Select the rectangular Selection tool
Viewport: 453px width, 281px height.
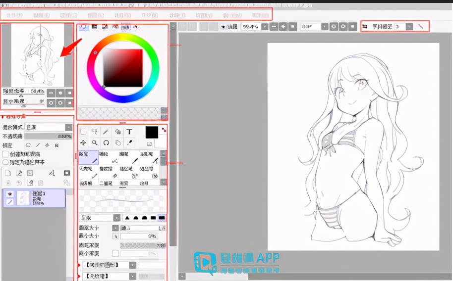pos(83,132)
